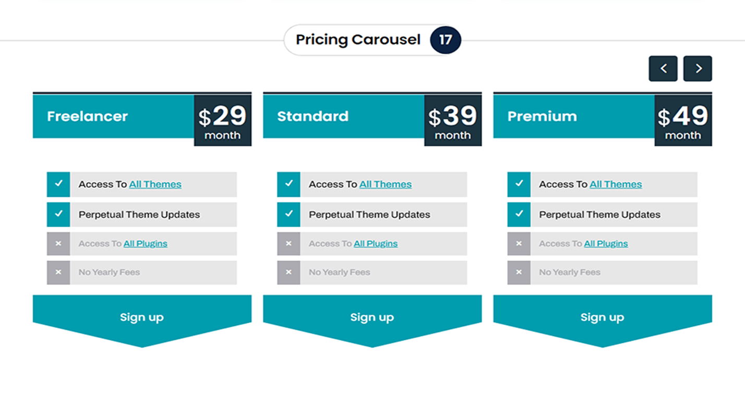Open All Themes link in Premium plan
Viewport: 745px width, 416px height.
point(616,184)
